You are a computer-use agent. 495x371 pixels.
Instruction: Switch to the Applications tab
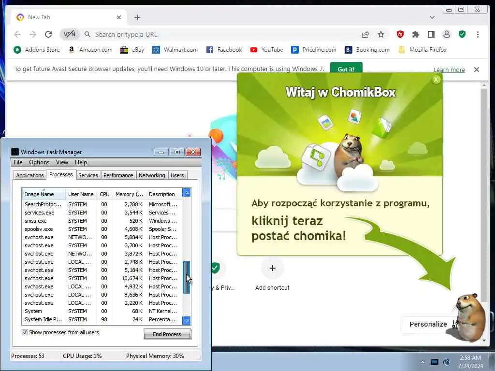(x=29, y=175)
